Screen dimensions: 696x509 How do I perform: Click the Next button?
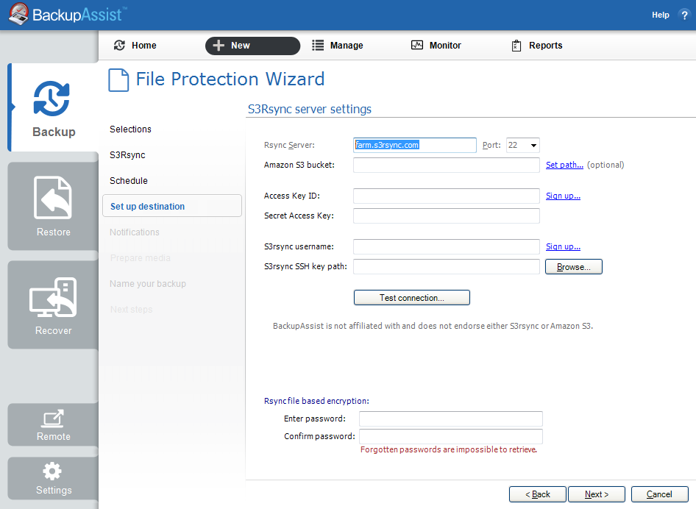pos(597,494)
